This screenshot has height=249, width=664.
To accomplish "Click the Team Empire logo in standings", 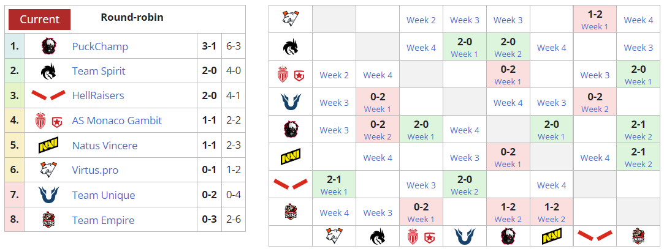I will (48, 220).
